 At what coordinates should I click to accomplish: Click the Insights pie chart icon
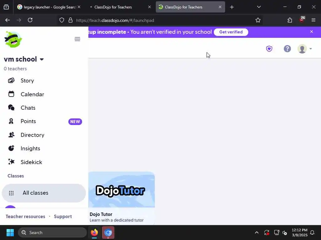click(x=11, y=148)
